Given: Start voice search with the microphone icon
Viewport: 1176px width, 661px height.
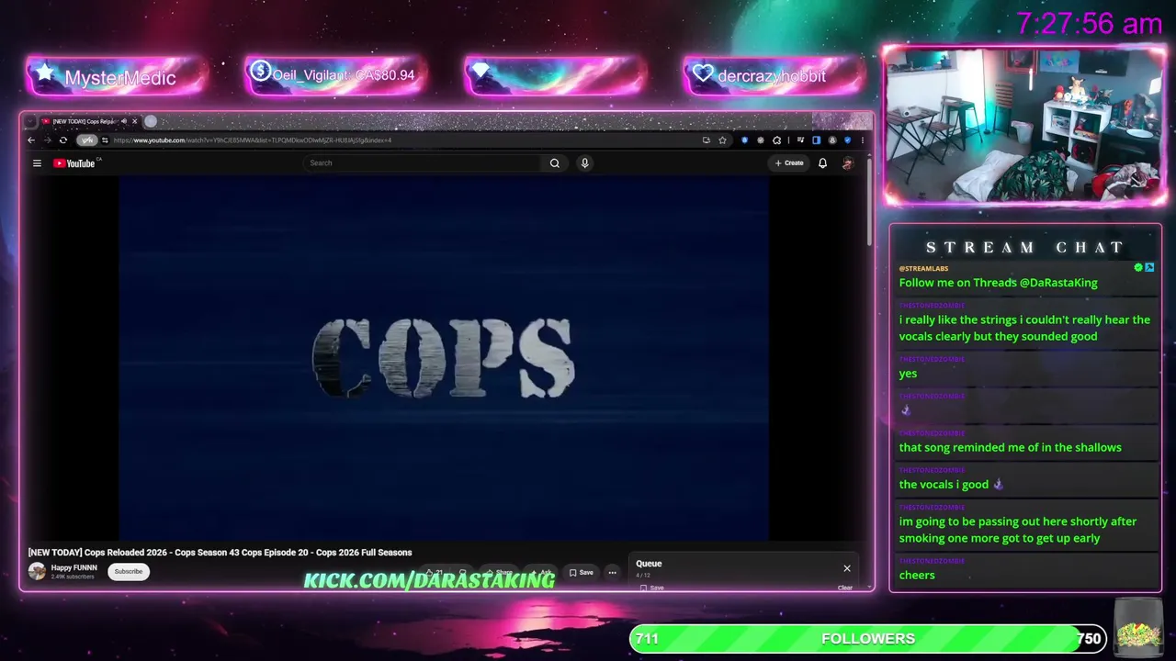Looking at the screenshot, I should [x=584, y=163].
